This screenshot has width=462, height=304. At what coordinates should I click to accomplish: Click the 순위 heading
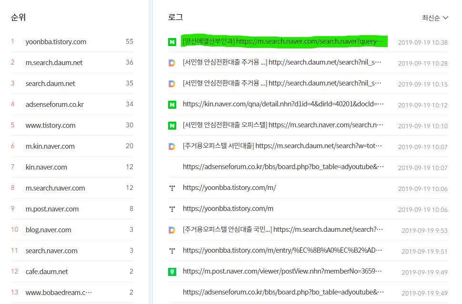(18, 17)
